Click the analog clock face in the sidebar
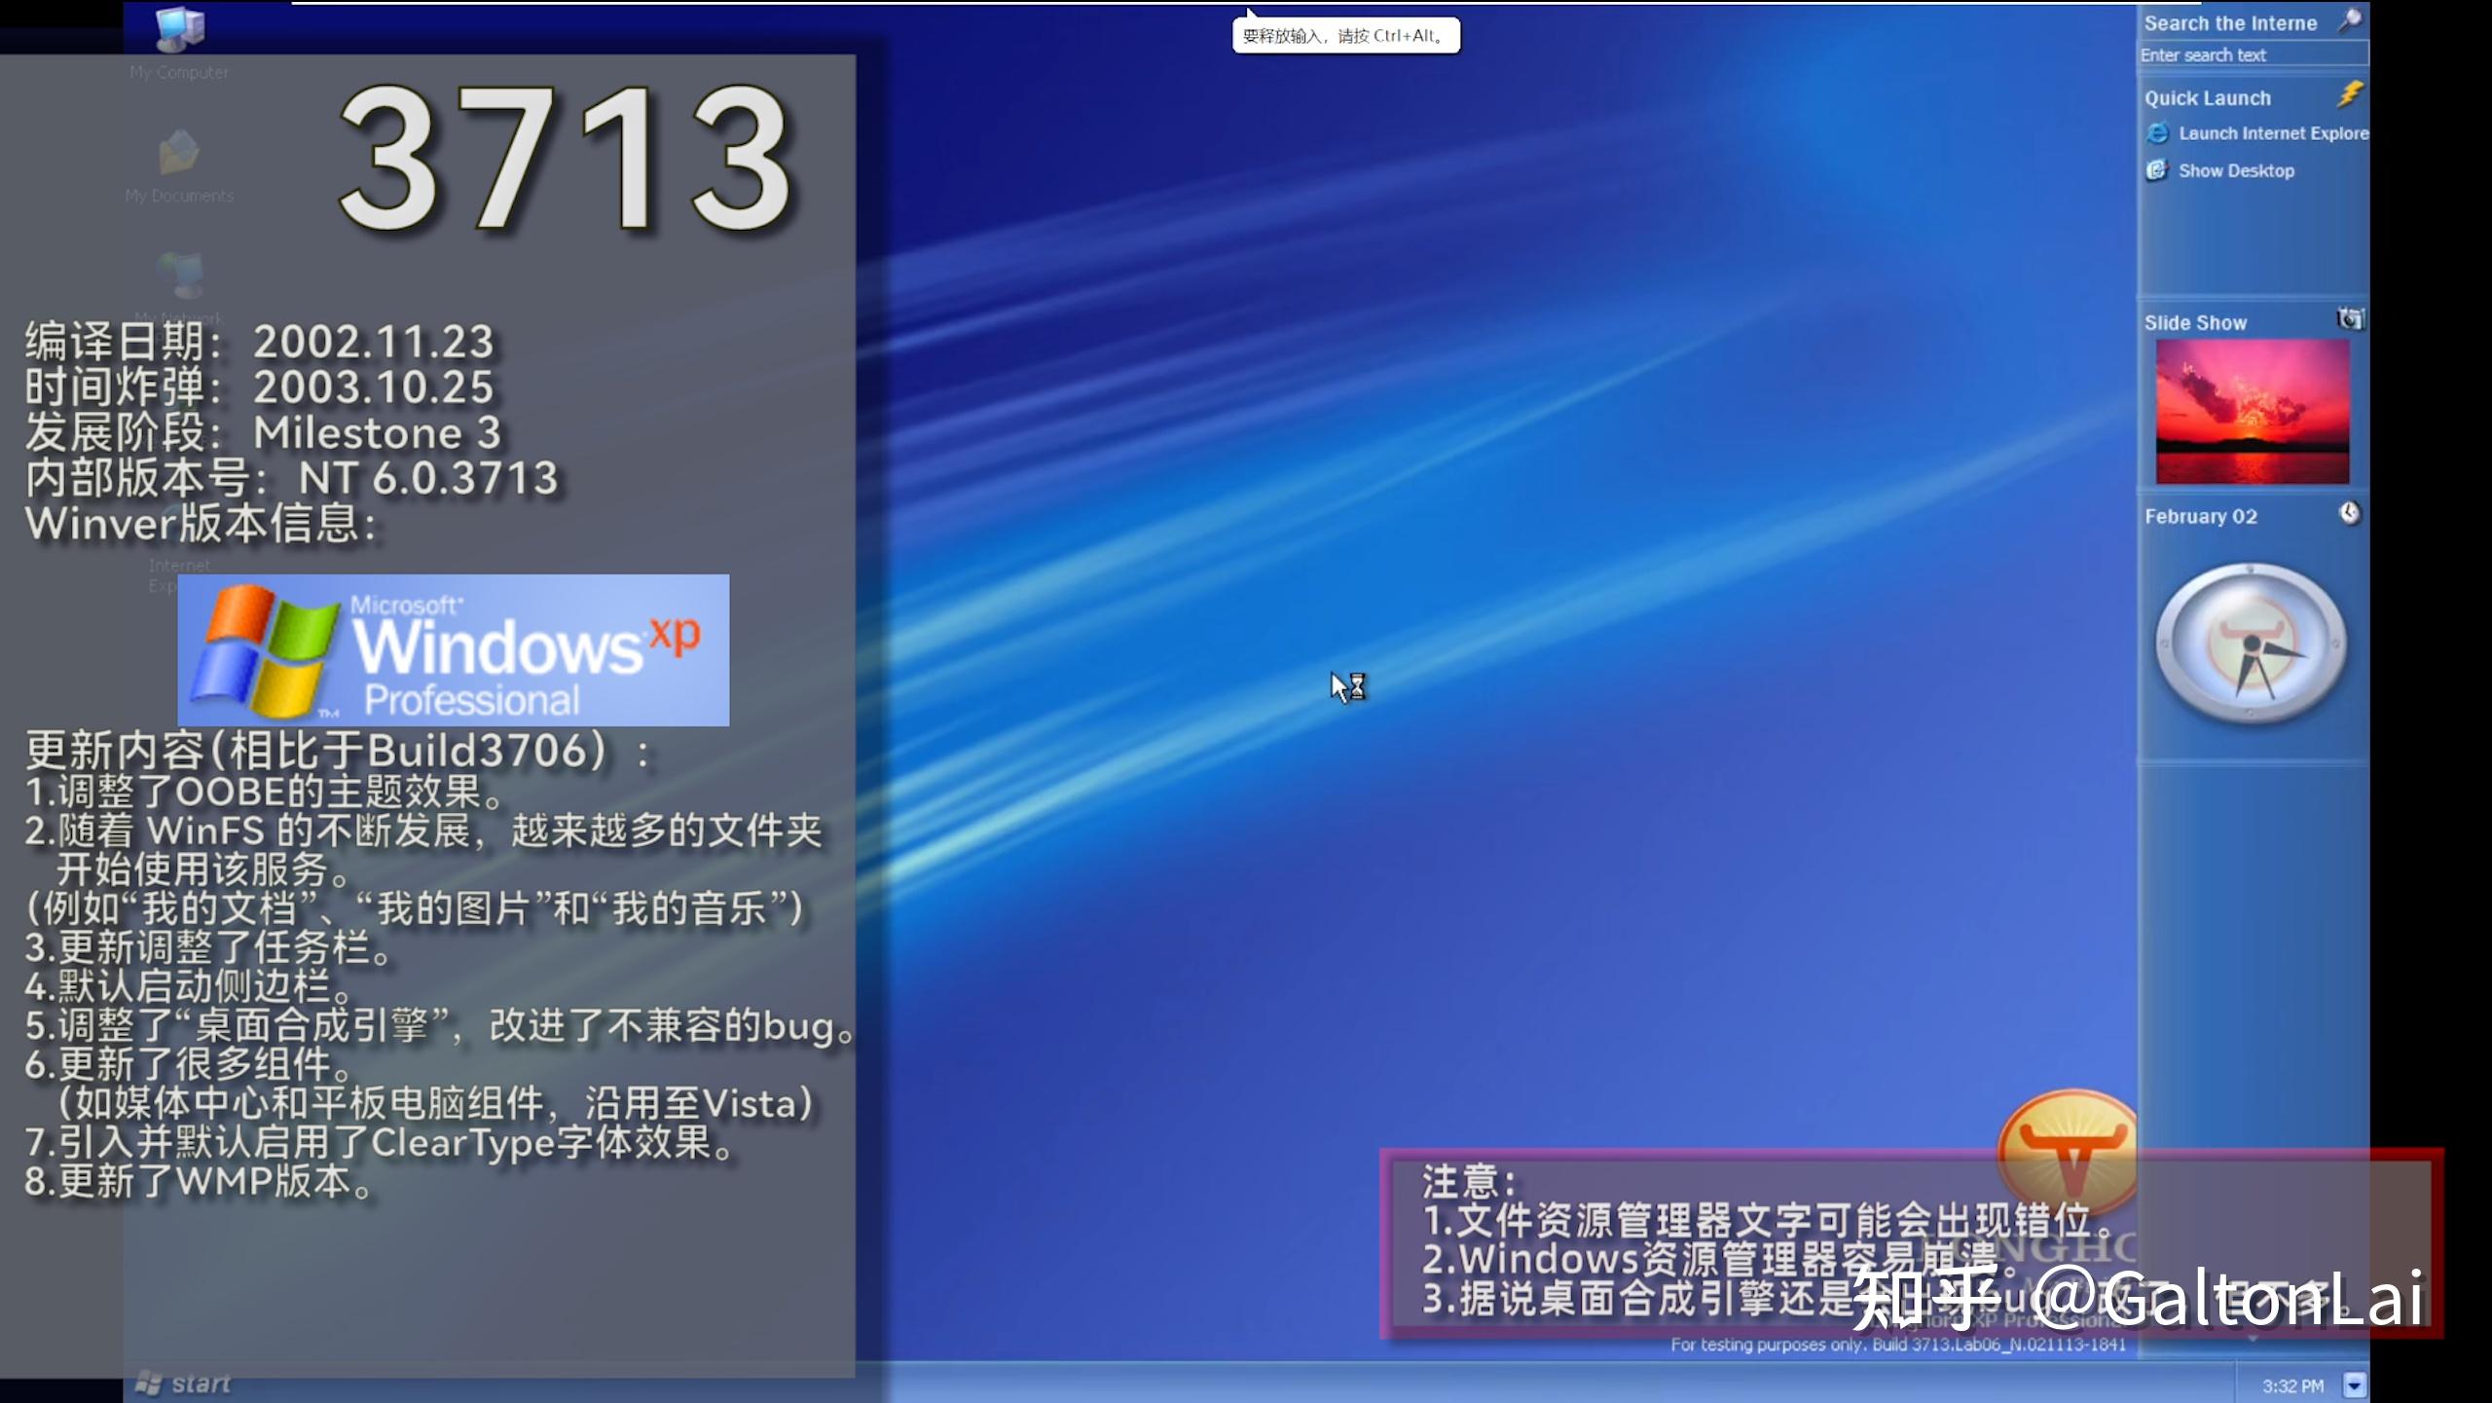The image size is (2492, 1403). click(2251, 644)
